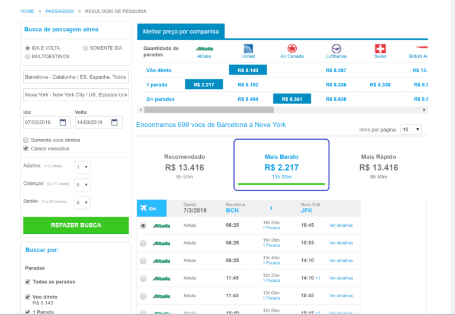Open the Itens por página dropdown
455x315 pixels.
[411, 129]
